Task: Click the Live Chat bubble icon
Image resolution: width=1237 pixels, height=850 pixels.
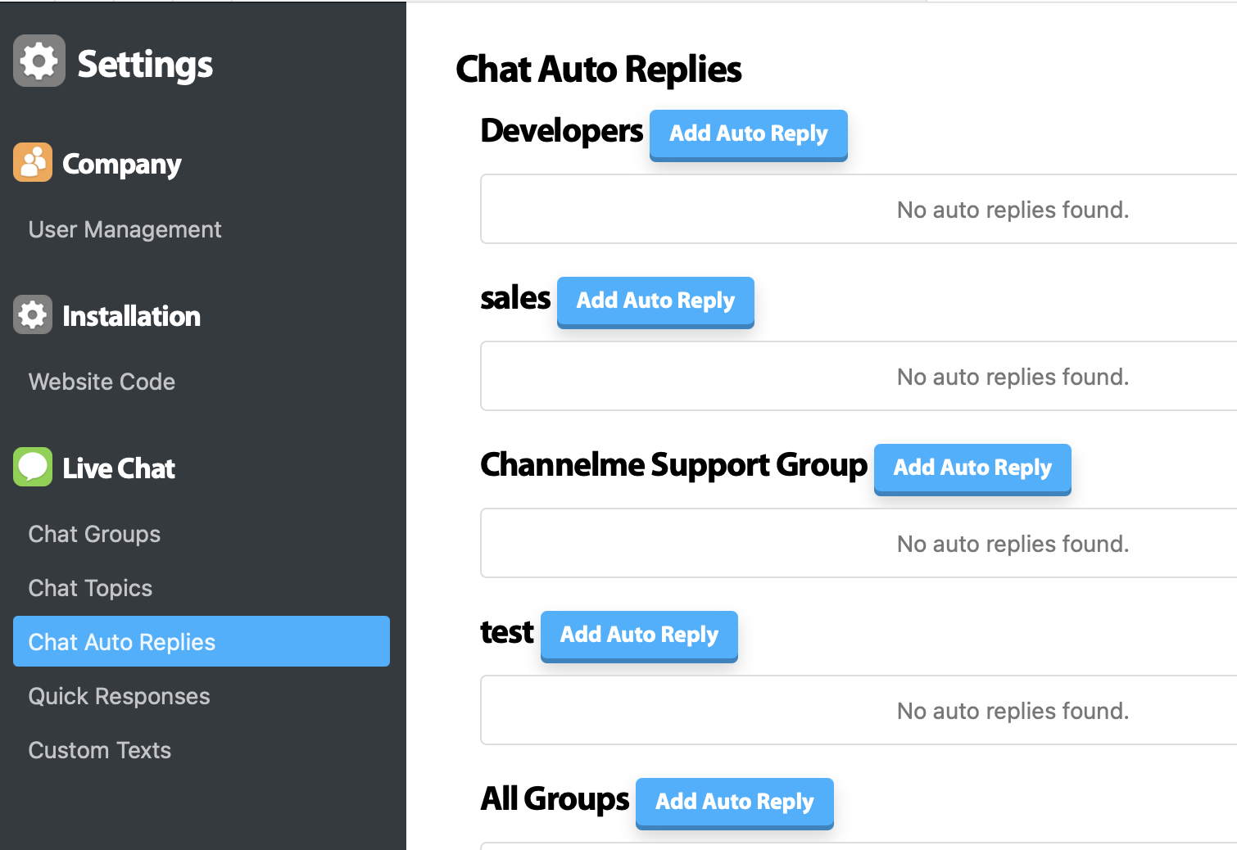Action: 33,467
